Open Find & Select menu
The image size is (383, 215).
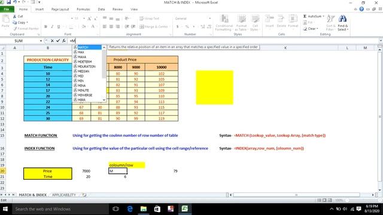[343, 23]
